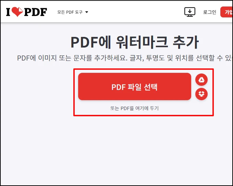Select file from Google Drive icon
This screenshot has height=186, width=233.
tap(201, 80)
